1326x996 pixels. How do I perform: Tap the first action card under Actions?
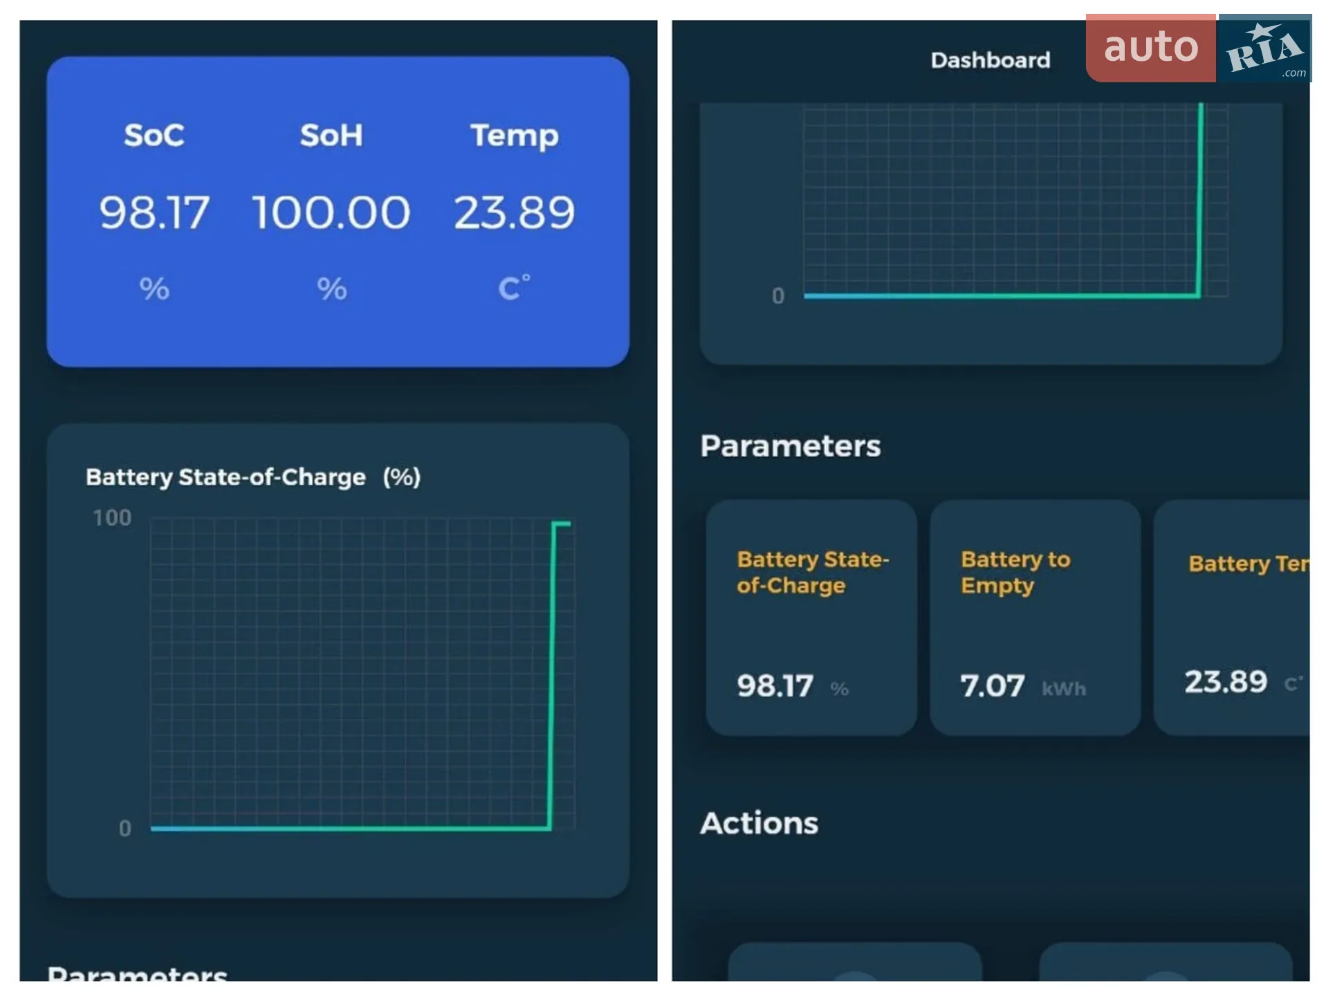[x=854, y=961]
